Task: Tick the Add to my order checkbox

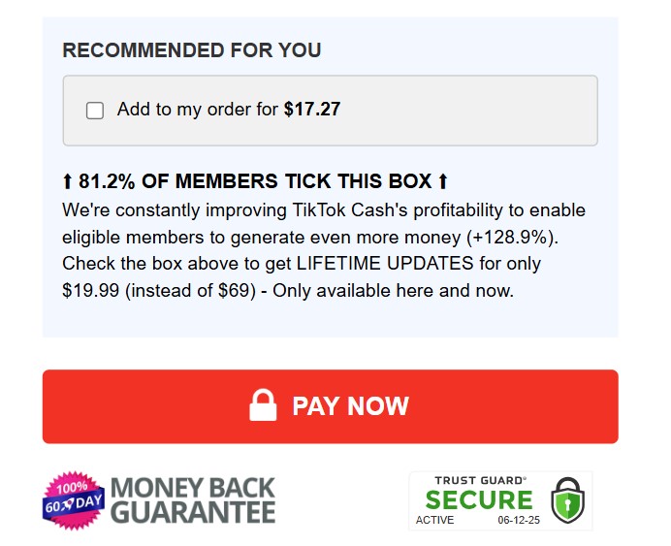Action: point(95,111)
